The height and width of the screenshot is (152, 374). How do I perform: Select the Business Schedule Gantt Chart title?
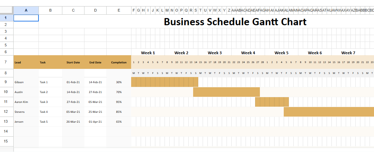point(235,22)
